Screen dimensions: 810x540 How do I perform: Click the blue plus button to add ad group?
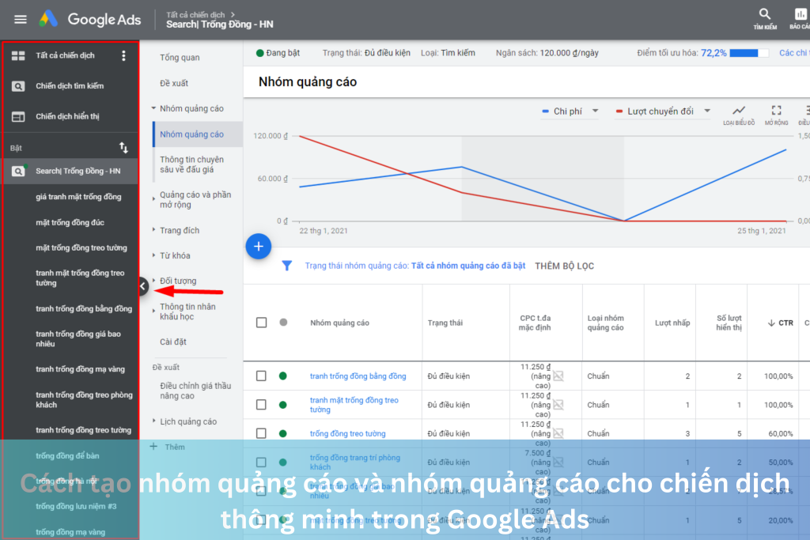pyautogui.click(x=259, y=246)
